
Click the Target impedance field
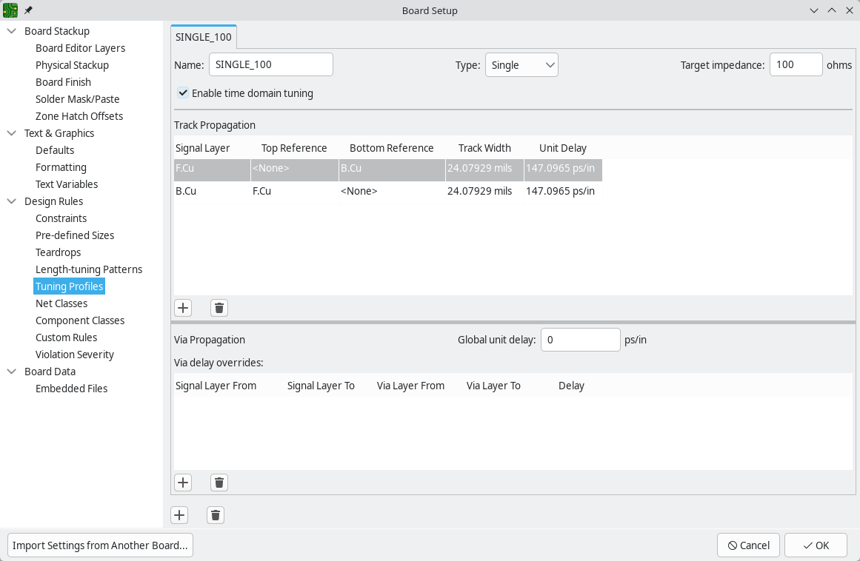click(x=796, y=65)
